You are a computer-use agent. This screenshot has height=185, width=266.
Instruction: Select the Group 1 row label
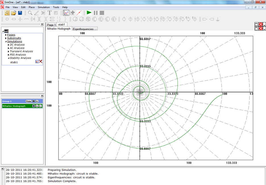click(x=7, y=101)
